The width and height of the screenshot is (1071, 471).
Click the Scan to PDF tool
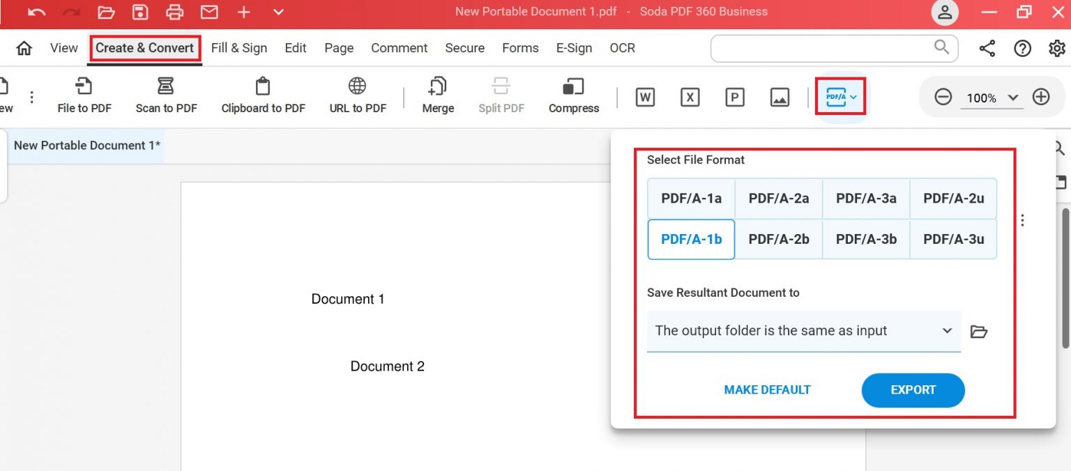pos(166,95)
